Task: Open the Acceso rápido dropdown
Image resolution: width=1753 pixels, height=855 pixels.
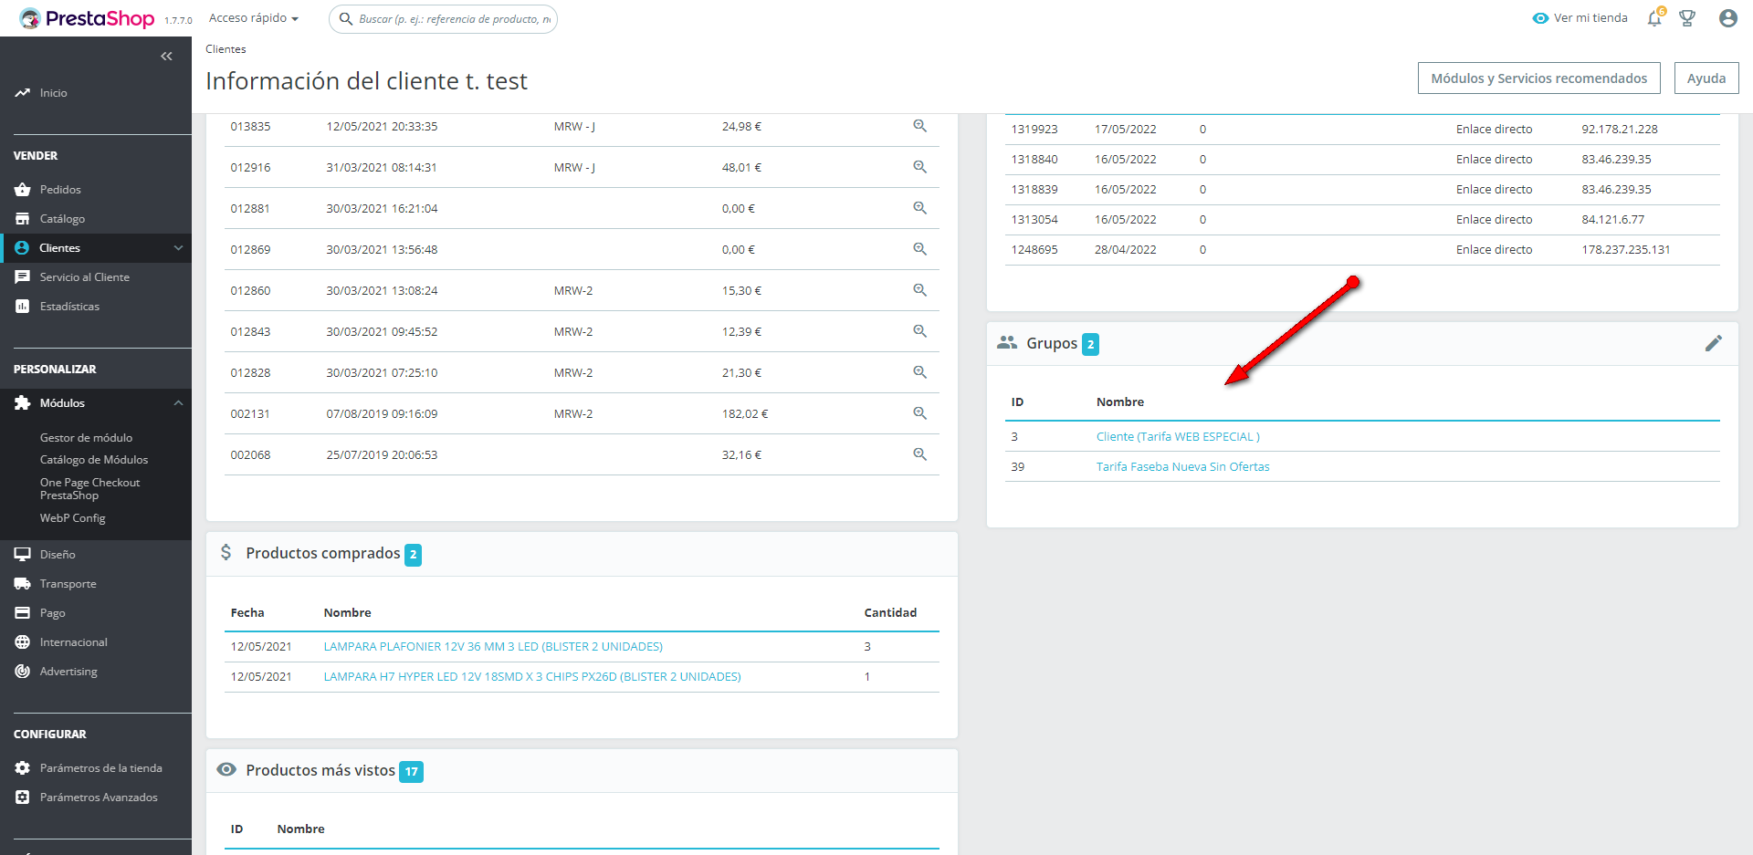Action: (254, 18)
